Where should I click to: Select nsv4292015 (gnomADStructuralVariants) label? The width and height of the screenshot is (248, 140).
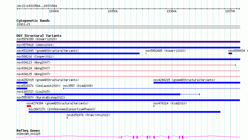click(48, 80)
